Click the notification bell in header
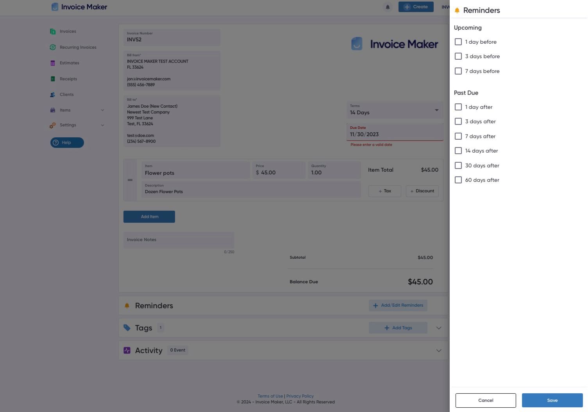The width and height of the screenshot is (588, 412). [x=388, y=7]
